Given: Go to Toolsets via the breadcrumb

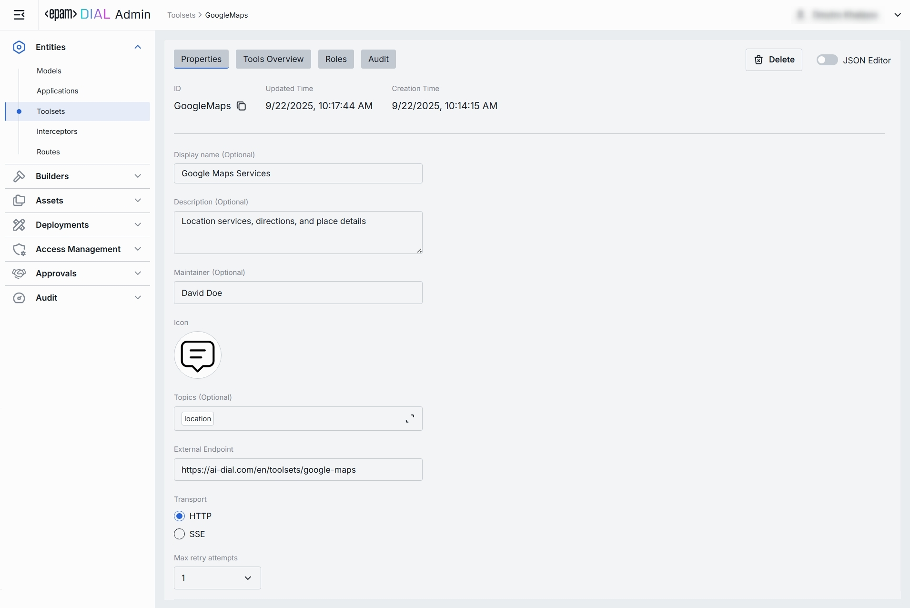Looking at the screenshot, I should (181, 15).
